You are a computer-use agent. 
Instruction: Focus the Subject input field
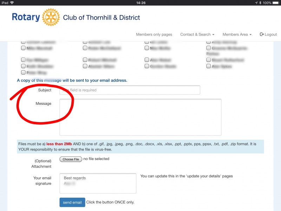point(130,90)
